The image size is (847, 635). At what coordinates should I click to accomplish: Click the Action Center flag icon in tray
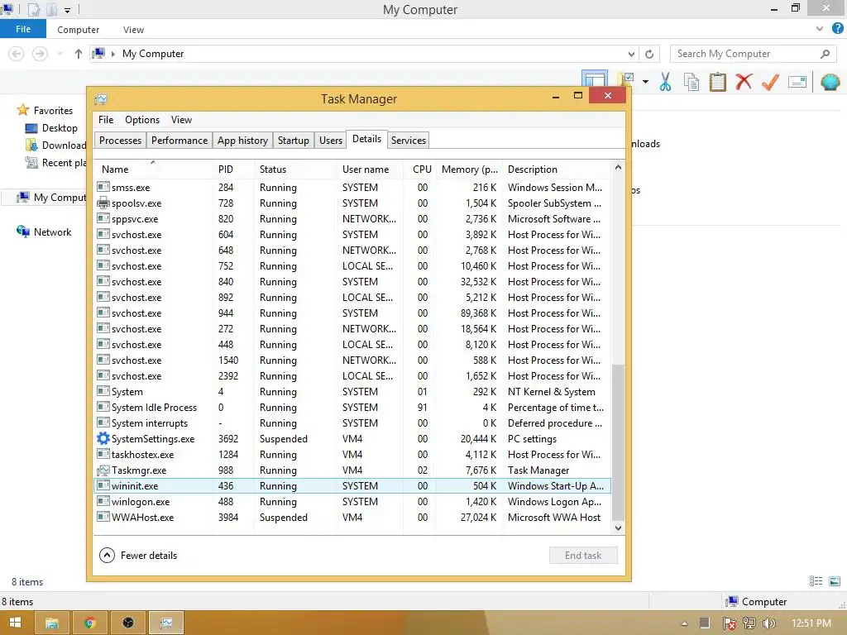tap(729, 623)
